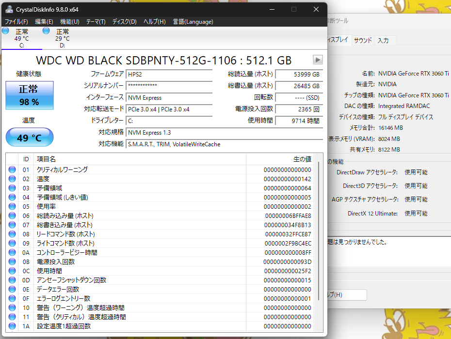The image size is (451, 339).
Task: Click the CrystalDiskInfo app icon in title bar
Action: point(9,9)
